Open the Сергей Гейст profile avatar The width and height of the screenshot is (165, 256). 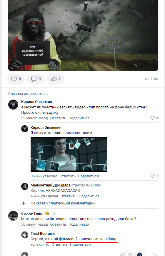(13, 216)
